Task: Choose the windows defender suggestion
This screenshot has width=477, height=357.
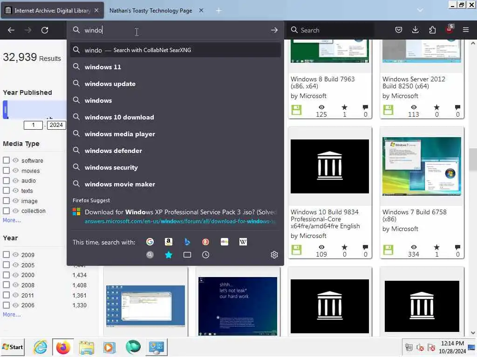Action: pyautogui.click(x=175, y=151)
